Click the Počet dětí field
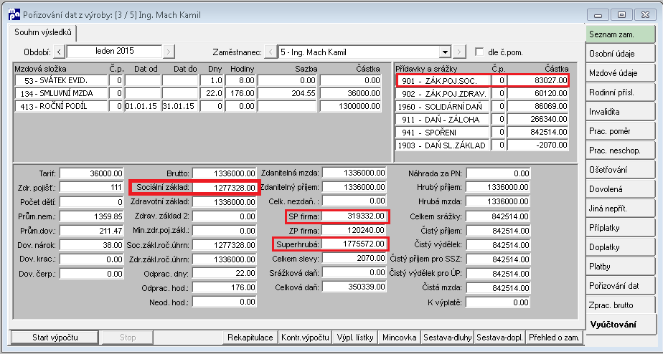663x354 pixels. (x=91, y=202)
